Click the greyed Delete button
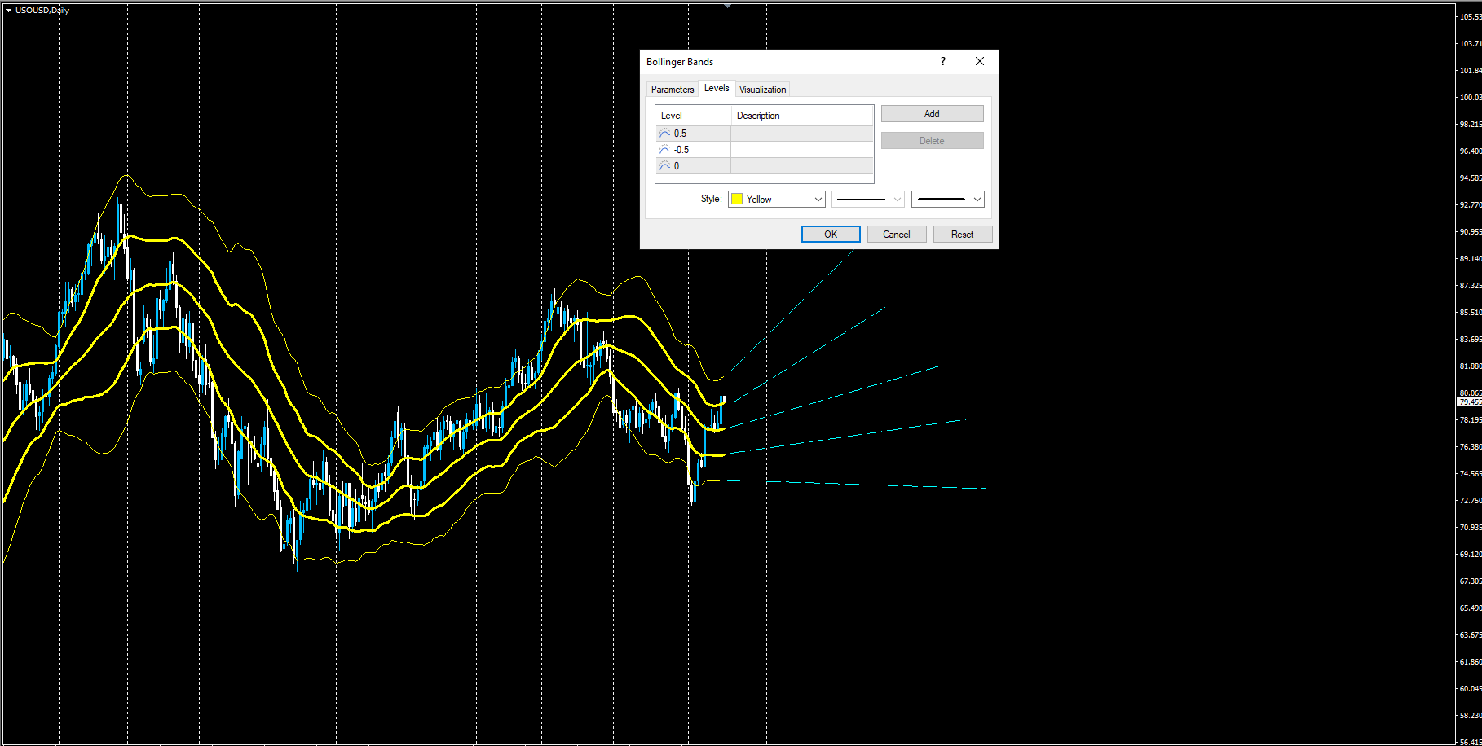Image resolution: width=1482 pixels, height=746 pixels. click(x=932, y=141)
